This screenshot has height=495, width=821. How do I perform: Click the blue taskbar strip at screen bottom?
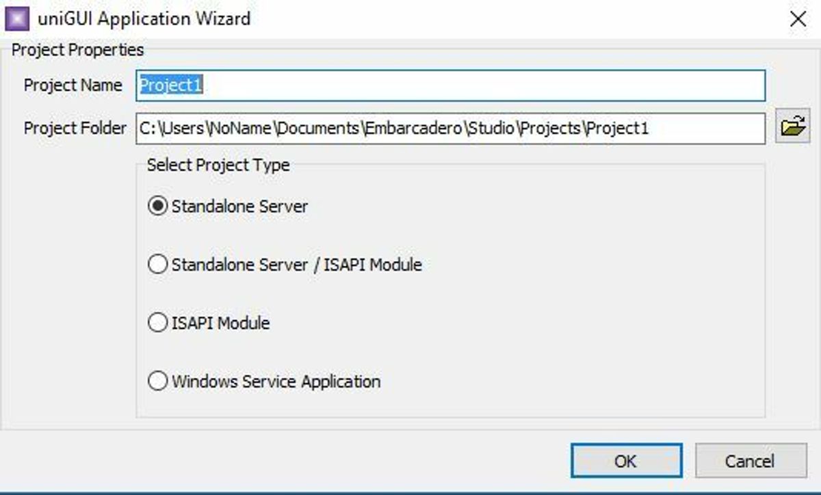point(410,490)
